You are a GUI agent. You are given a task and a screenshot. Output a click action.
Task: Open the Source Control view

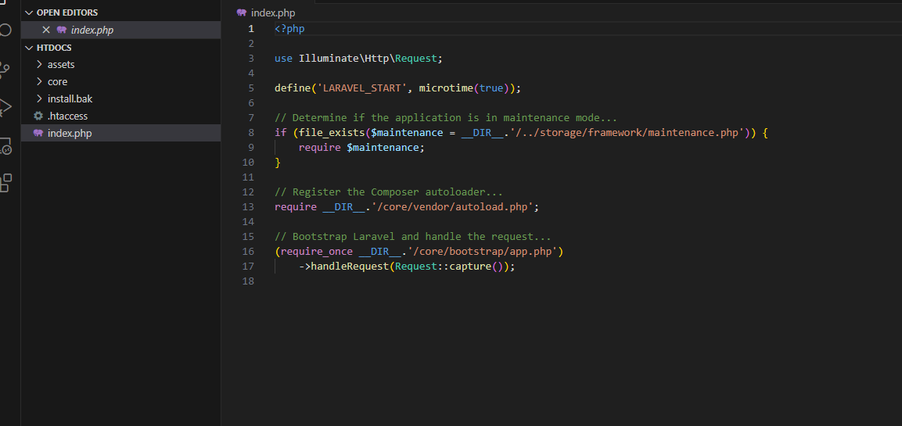[4, 70]
